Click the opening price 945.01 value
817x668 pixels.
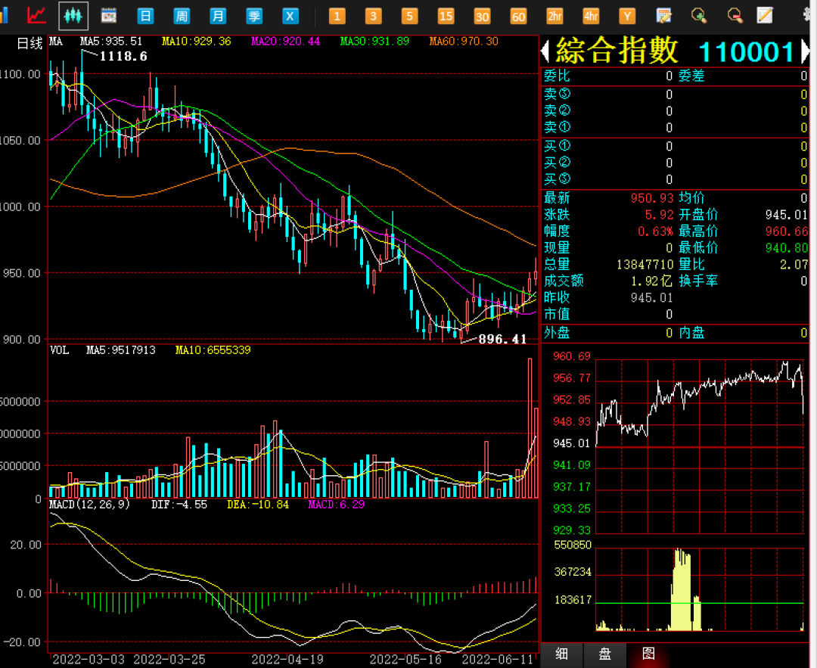click(x=786, y=215)
